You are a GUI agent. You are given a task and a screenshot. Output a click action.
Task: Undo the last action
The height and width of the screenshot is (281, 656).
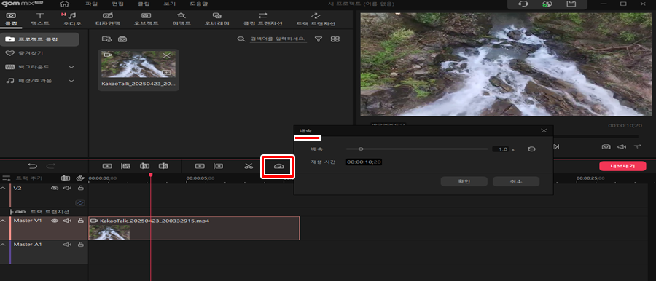32,166
